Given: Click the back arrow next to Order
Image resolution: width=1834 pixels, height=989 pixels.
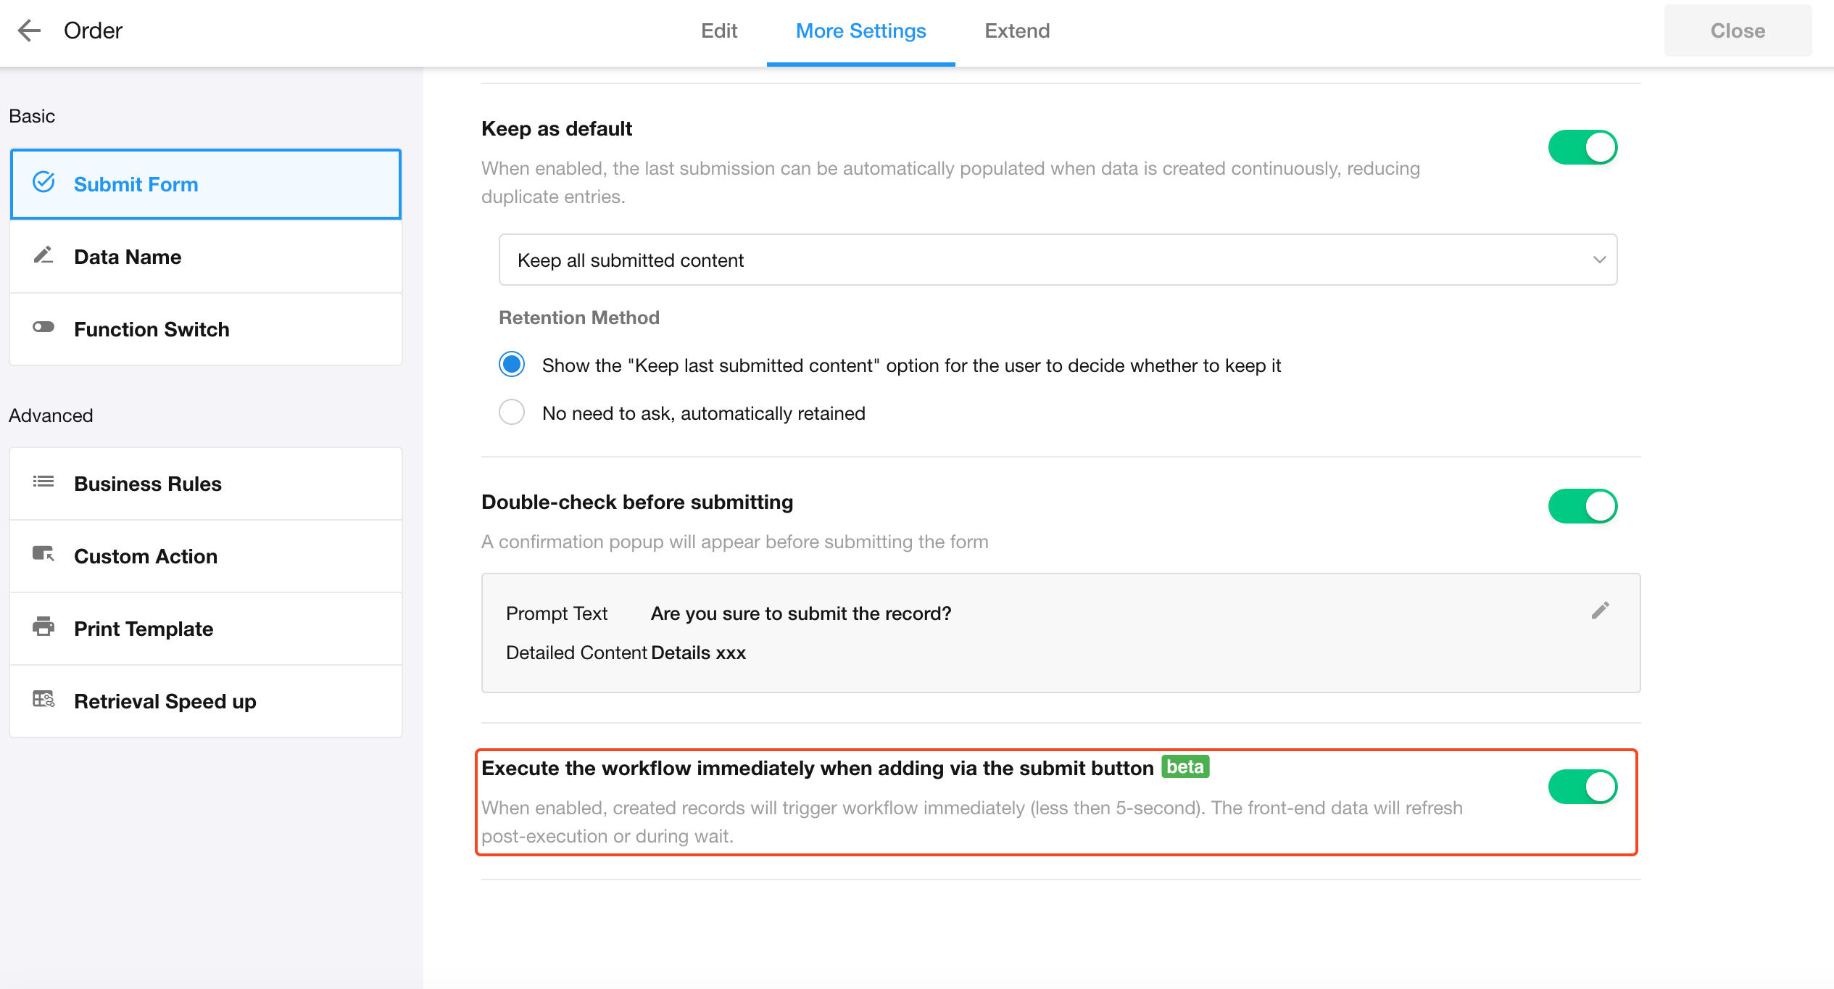Looking at the screenshot, I should click(x=29, y=30).
